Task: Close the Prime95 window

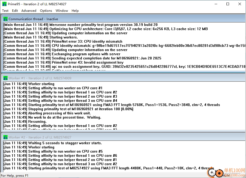Action: [240, 4]
